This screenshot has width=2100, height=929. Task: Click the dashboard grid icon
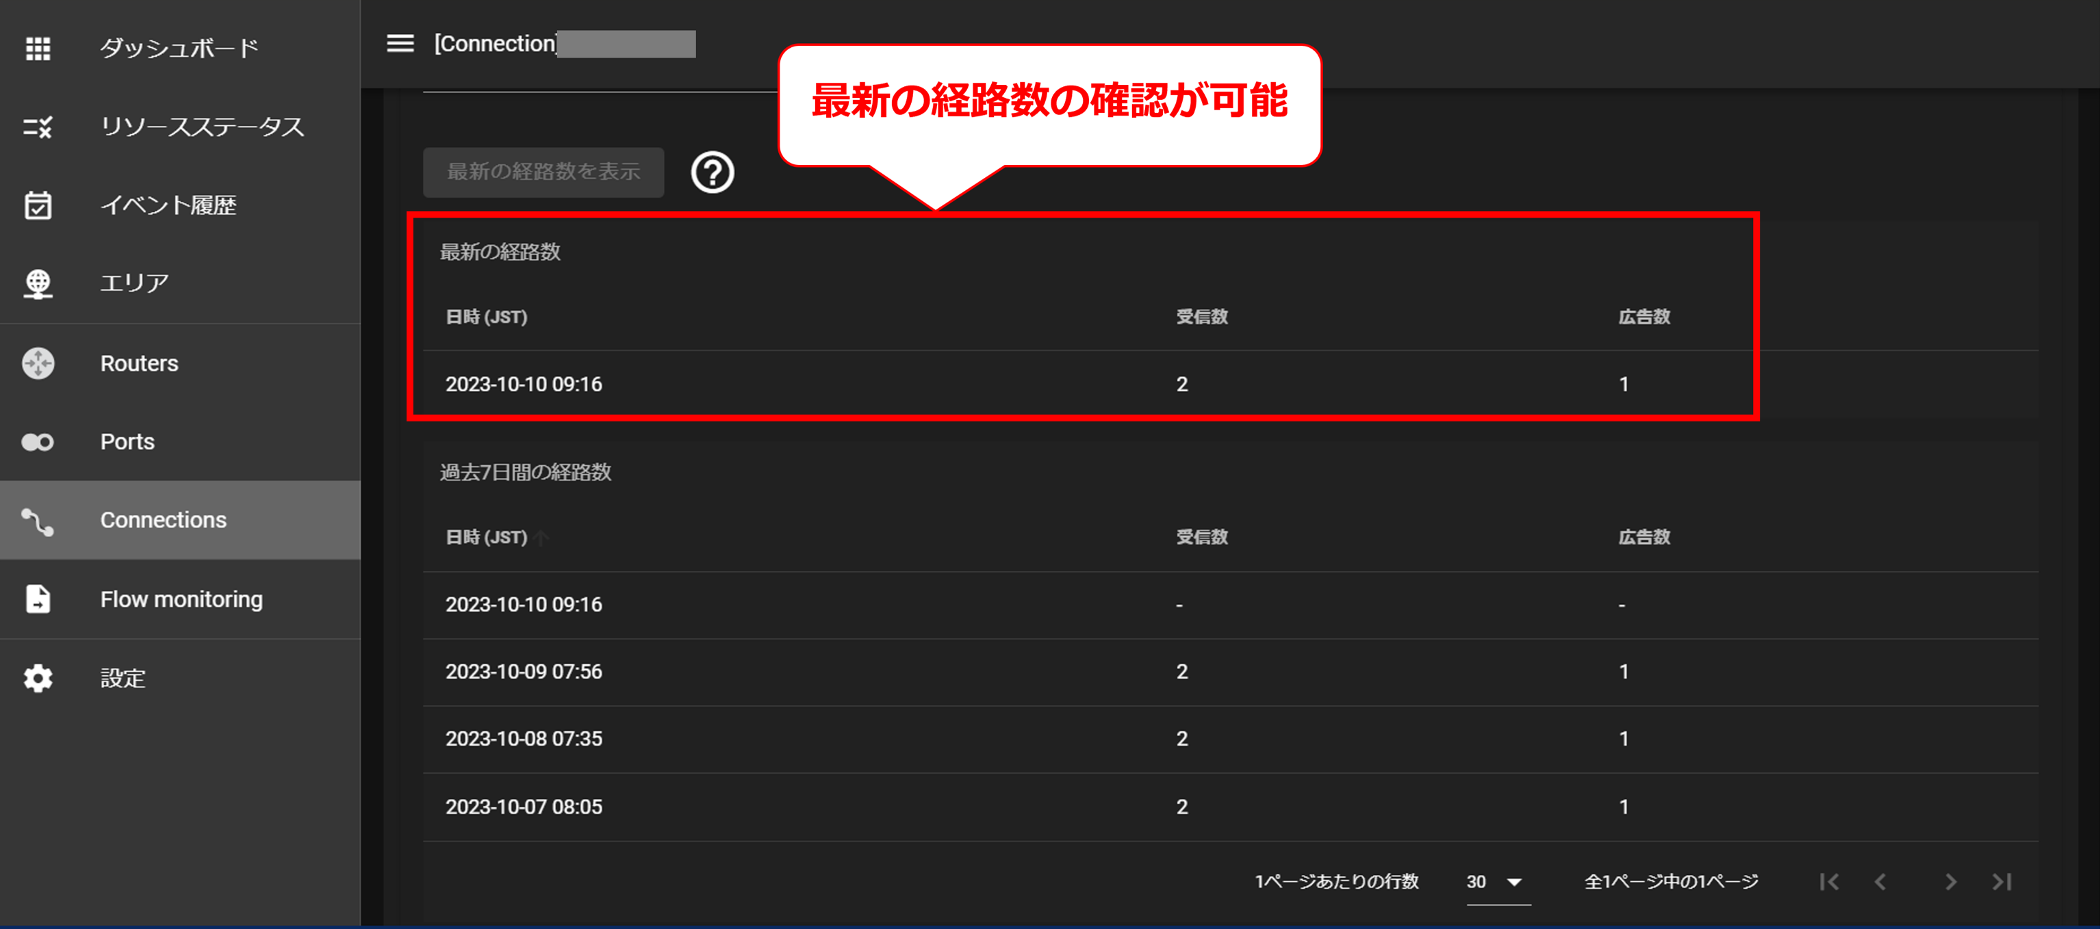(38, 48)
